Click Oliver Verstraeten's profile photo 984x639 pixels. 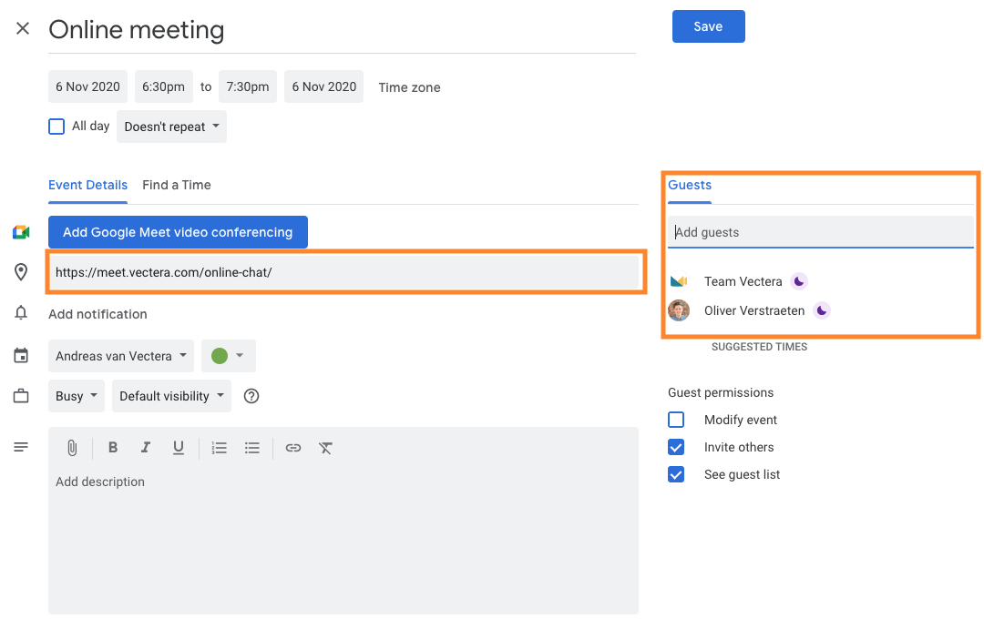(679, 310)
